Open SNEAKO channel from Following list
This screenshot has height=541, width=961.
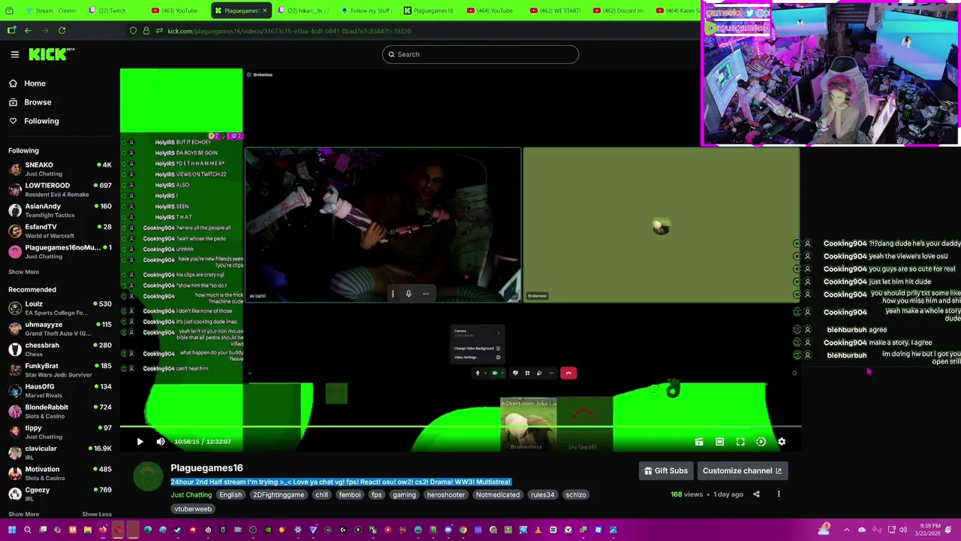click(x=60, y=169)
